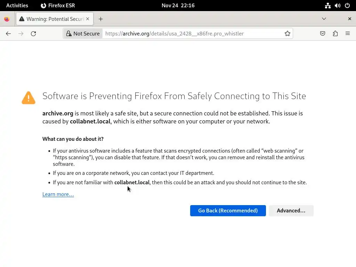Select the Warning: Potential Security tab
356x267 pixels.
[52, 19]
